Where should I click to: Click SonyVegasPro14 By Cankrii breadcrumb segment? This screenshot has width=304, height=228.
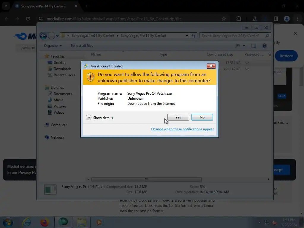[93, 36]
